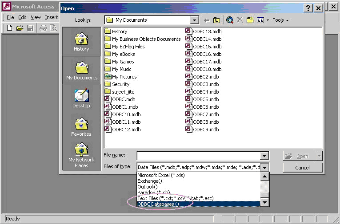Click the Cancel button
This screenshot has width=340, height=224.
[303, 168]
